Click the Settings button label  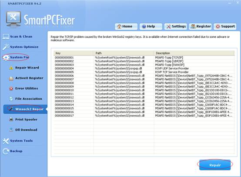click(x=179, y=26)
